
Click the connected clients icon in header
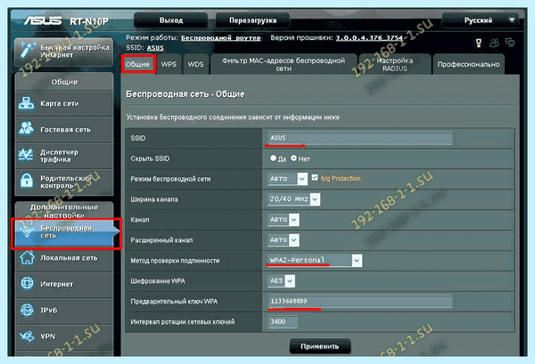coord(494,43)
